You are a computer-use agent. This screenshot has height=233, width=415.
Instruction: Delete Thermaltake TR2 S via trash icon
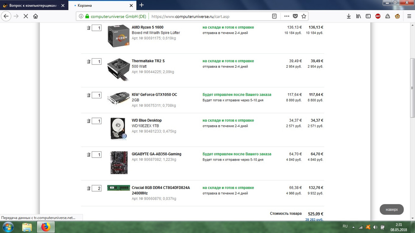pos(89,61)
